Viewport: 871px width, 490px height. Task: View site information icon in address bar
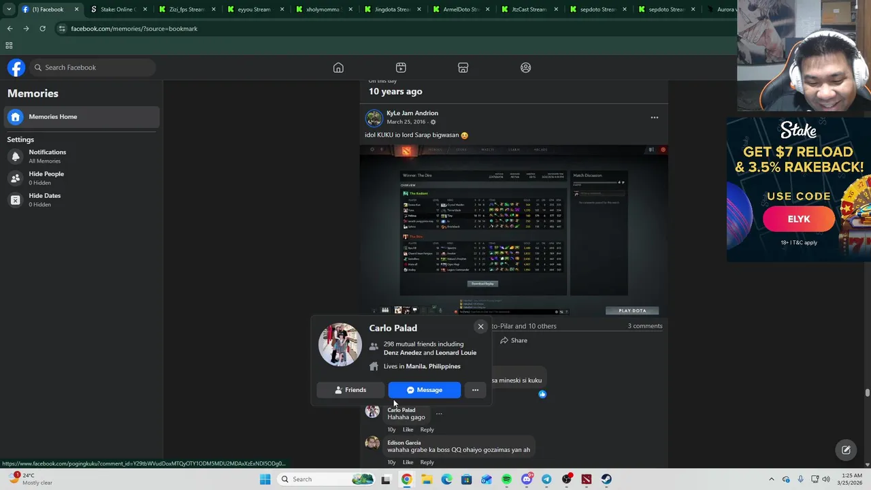62,29
